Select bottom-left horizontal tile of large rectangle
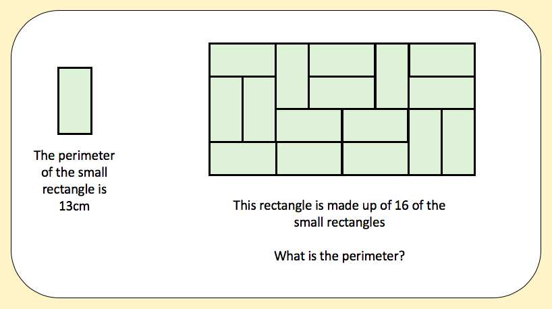 coord(242,159)
